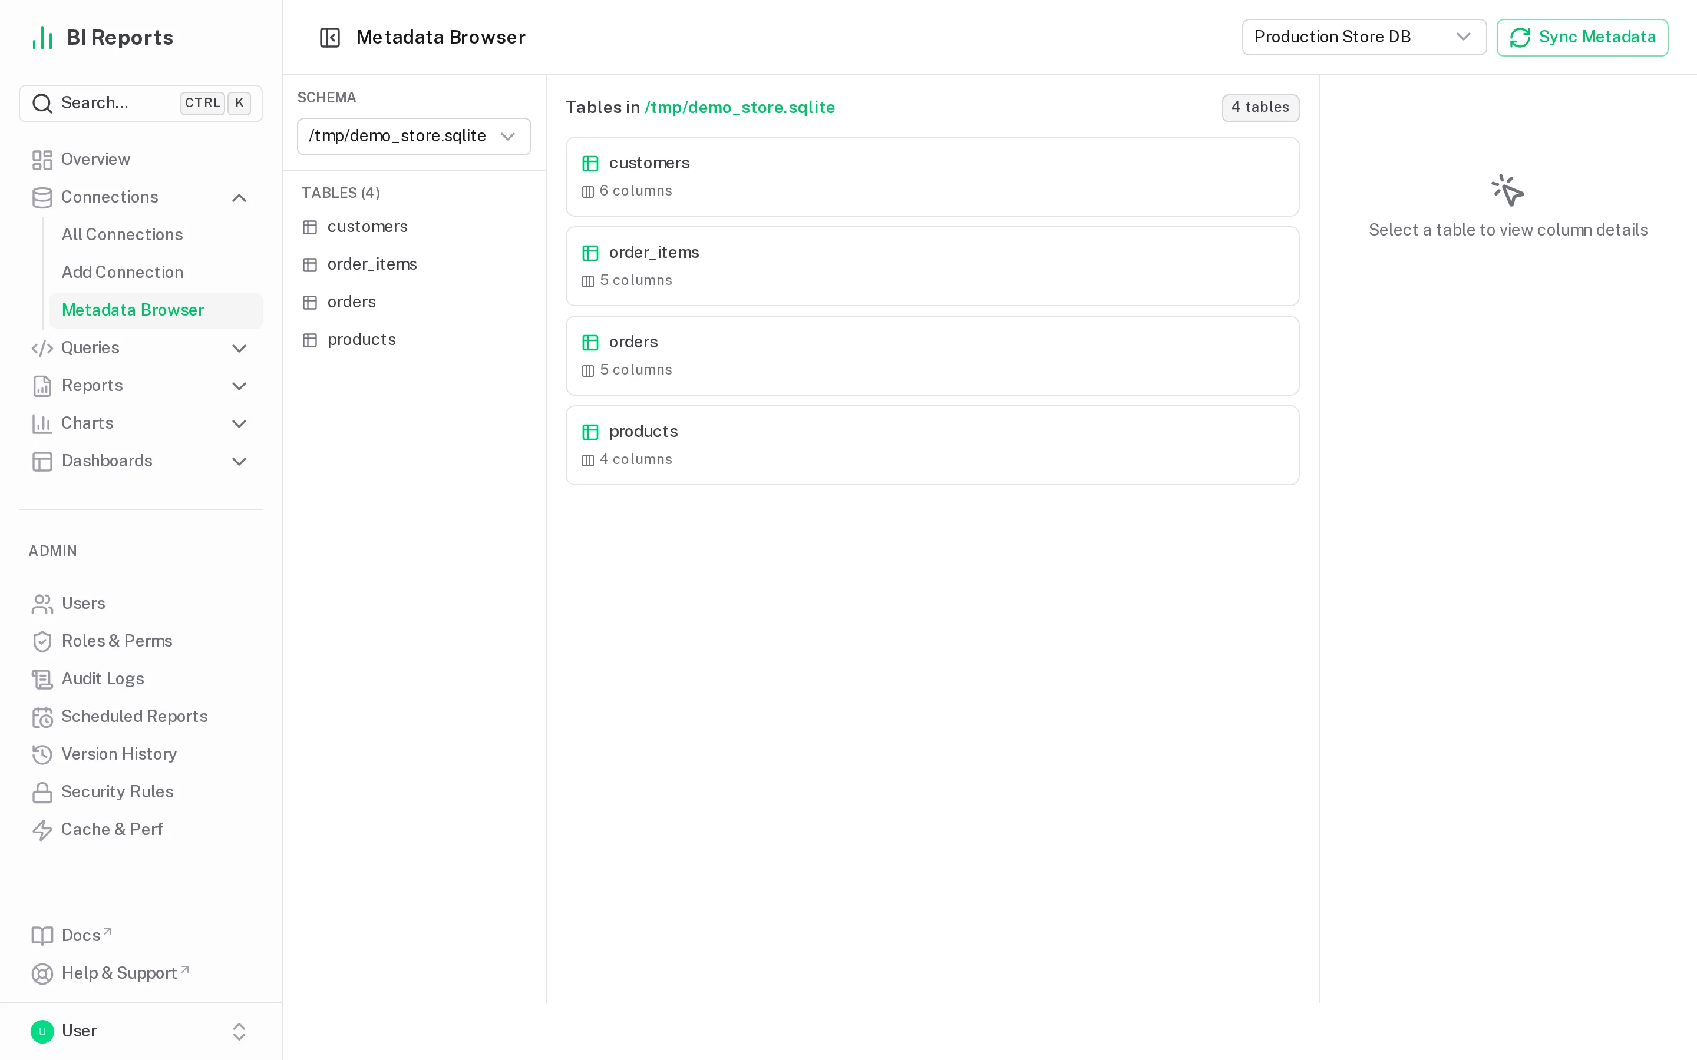
Task: Open the Production Store DB connection dropdown
Action: [1364, 37]
